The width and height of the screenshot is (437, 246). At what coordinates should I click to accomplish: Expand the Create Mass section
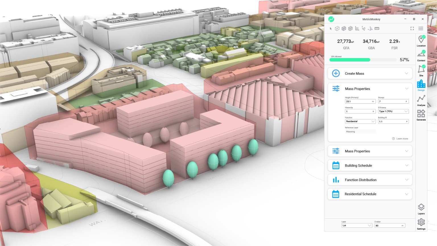point(370,73)
